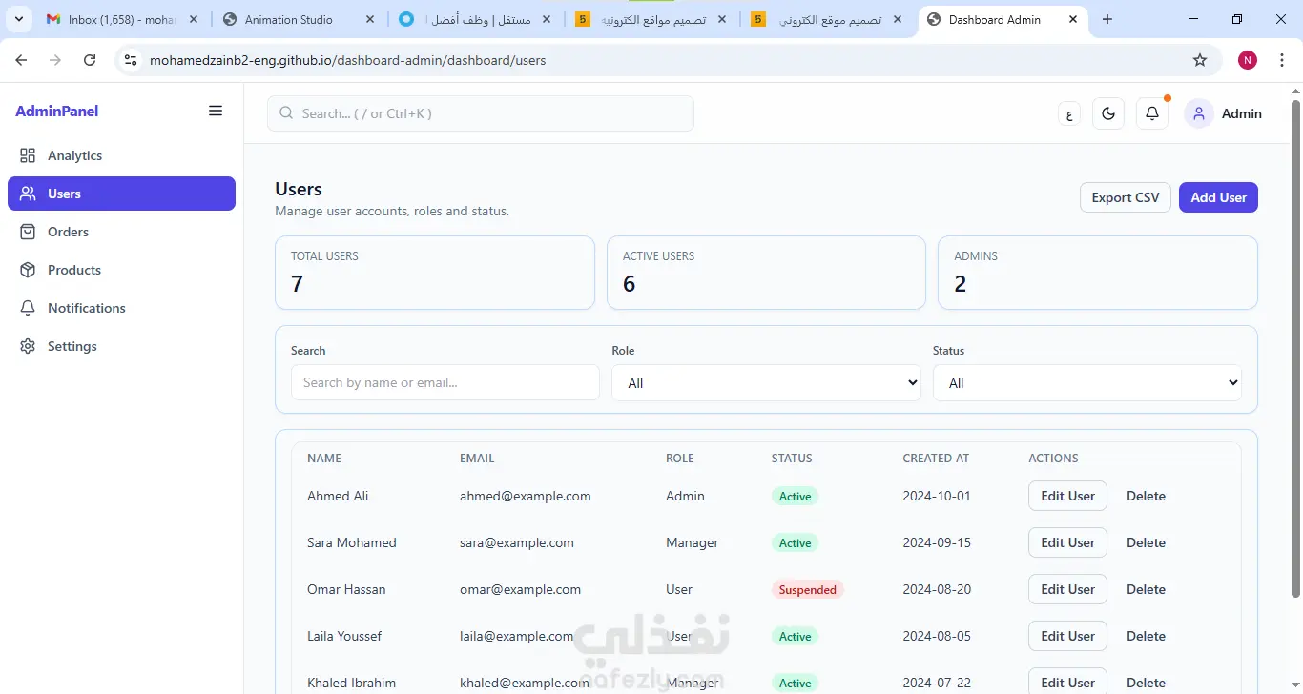Expand the Status filter dropdown

1087,383
